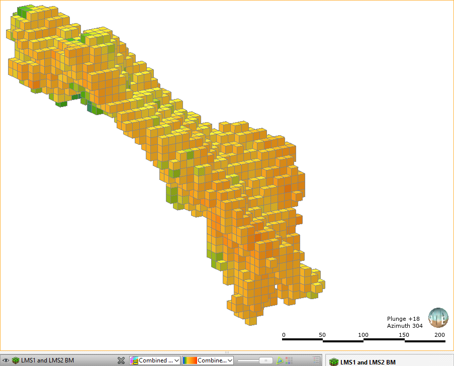Click the compass orientation ball
454x366 pixels.
pos(438,318)
